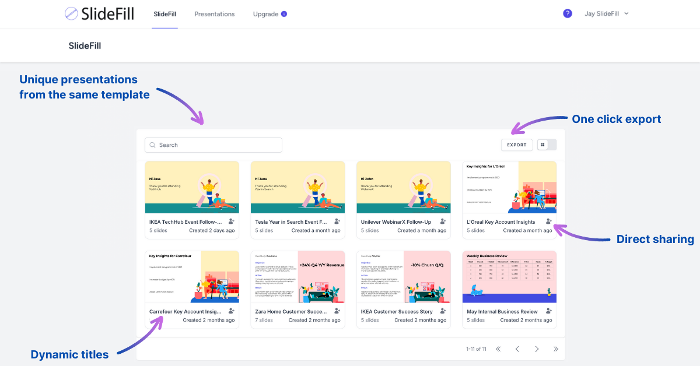The width and height of the screenshot is (700, 366).
Task: Go to previous page of presentations
Action: pyautogui.click(x=517, y=349)
